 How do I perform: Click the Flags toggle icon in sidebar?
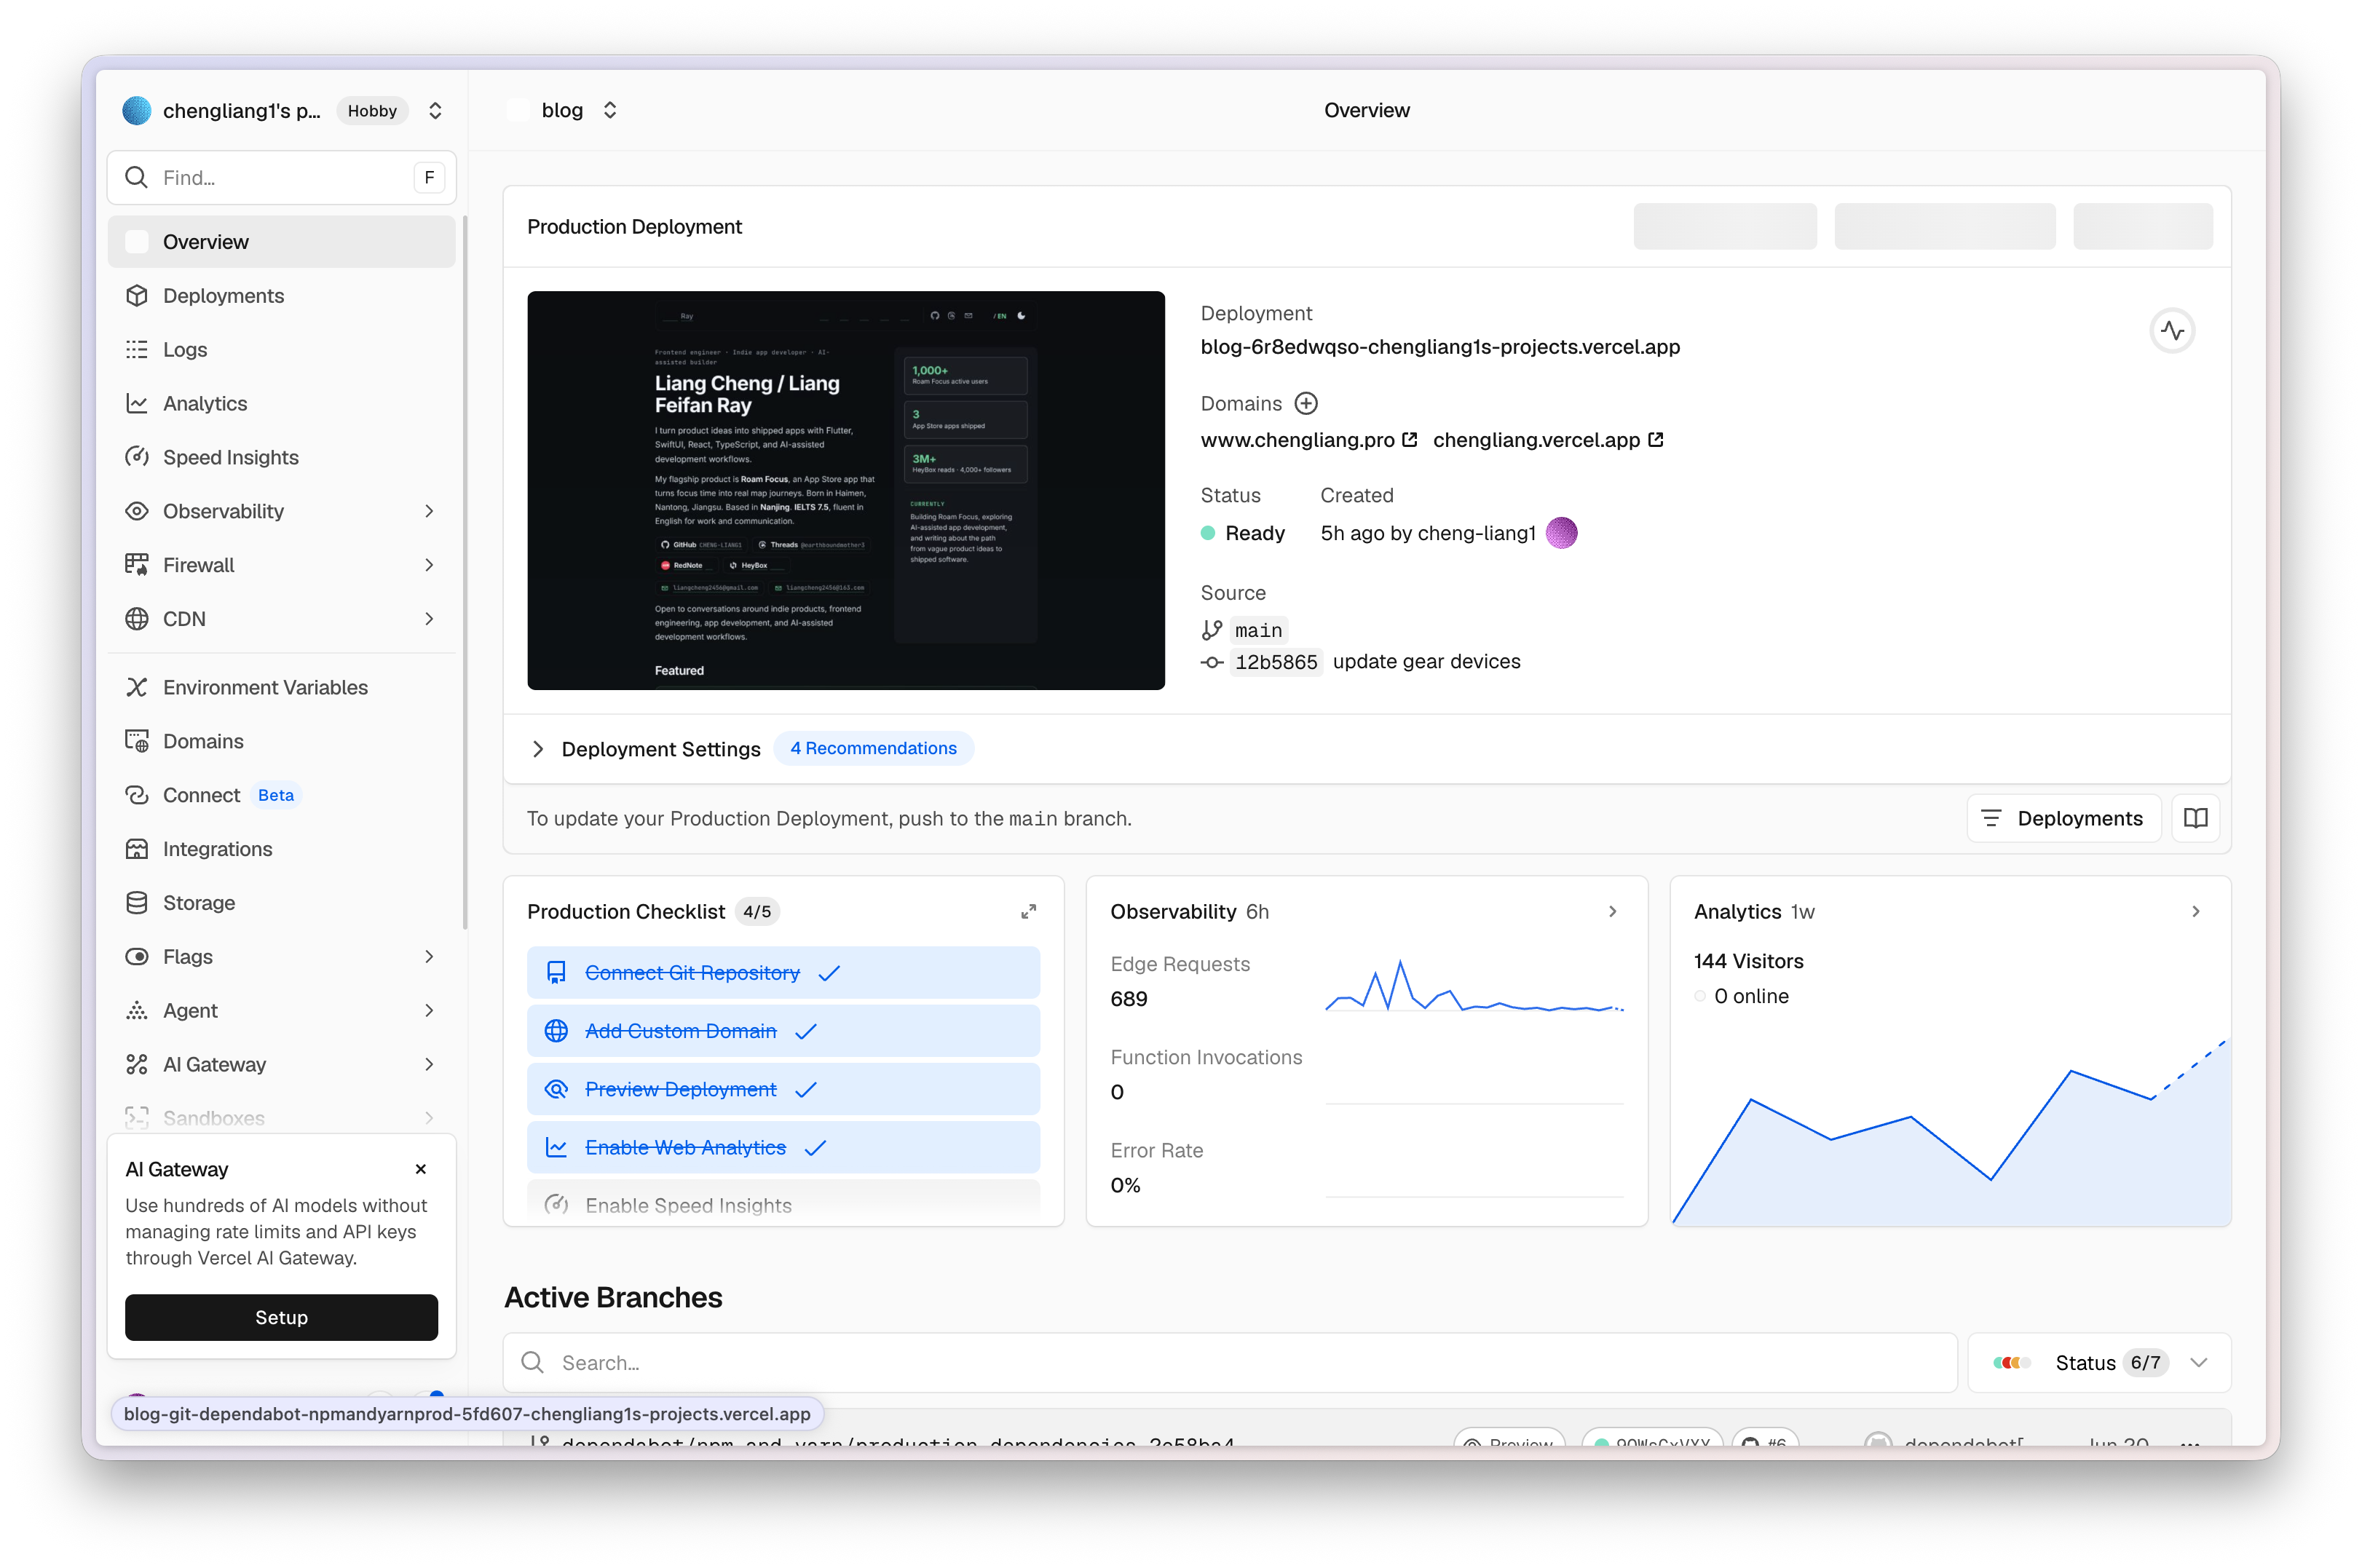tap(137, 957)
